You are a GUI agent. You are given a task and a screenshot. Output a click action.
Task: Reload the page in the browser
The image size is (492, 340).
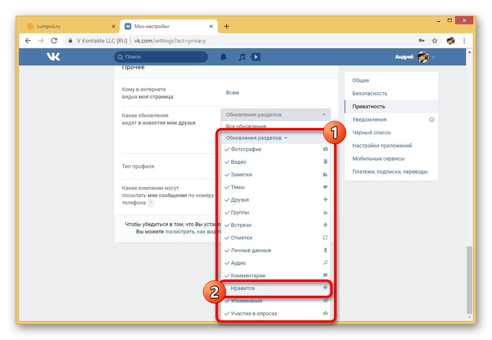54,40
